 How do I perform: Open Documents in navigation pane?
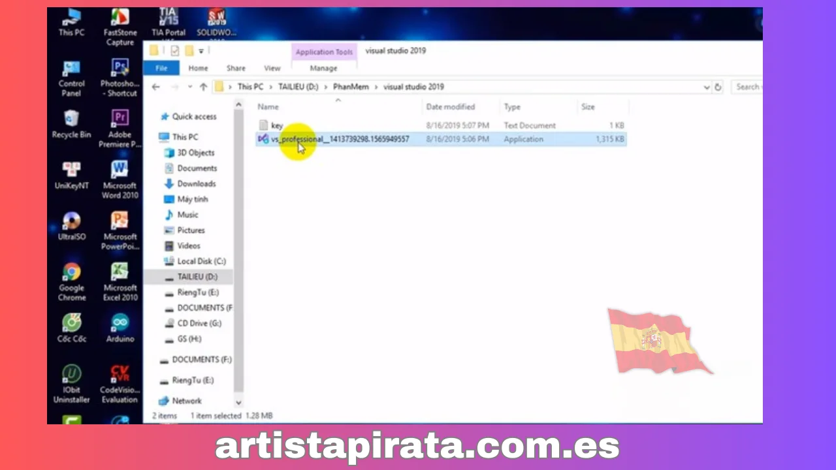[197, 168]
